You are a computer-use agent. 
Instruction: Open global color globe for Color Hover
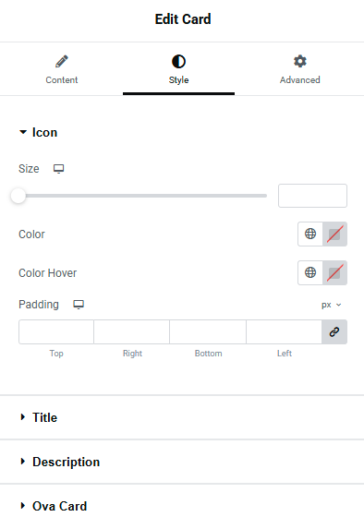pyautogui.click(x=310, y=272)
